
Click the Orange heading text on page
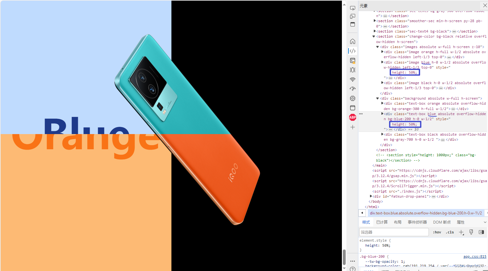(85, 146)
